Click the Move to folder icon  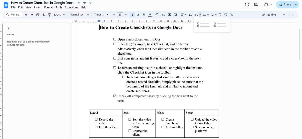pyautogui.click(x=84, y=3)
